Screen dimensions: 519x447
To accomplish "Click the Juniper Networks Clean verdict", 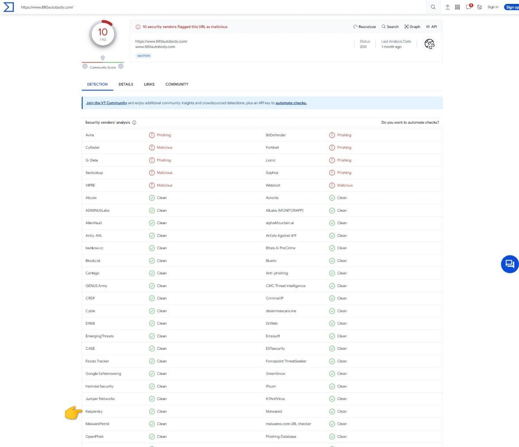I will click(x=162, y=399).
